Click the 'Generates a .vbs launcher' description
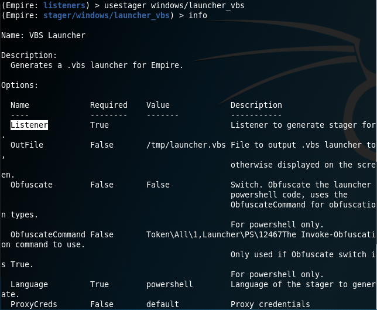Viewport: 377px width, 310px height. pos(97,65)
